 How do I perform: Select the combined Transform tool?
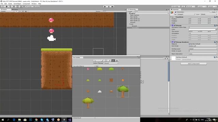(21, 7)
